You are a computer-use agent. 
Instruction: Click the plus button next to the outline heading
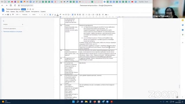pyautogui.click(x=23, y=24)
